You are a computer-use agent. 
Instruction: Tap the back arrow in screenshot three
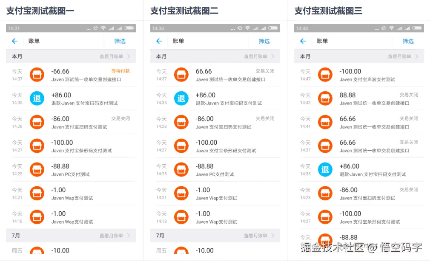click(x=303, y=41)
